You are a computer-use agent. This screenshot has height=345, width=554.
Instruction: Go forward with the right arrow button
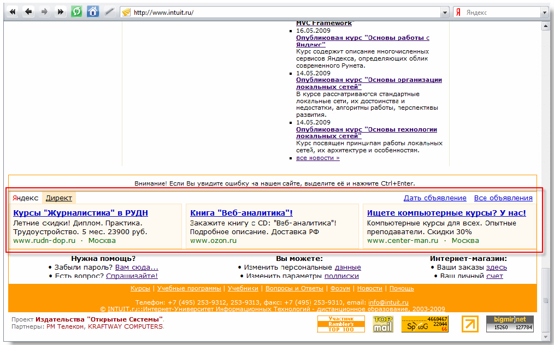pos(44,12)
